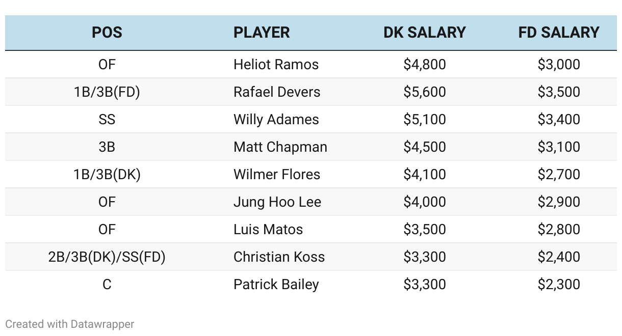
Task: Click the $2,300 FD salary value
Action: tap(559, 285)
